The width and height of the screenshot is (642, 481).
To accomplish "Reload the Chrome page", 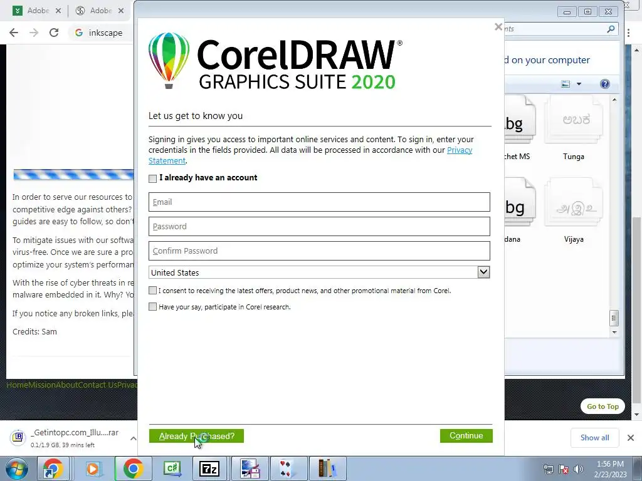I will point(54,33).
